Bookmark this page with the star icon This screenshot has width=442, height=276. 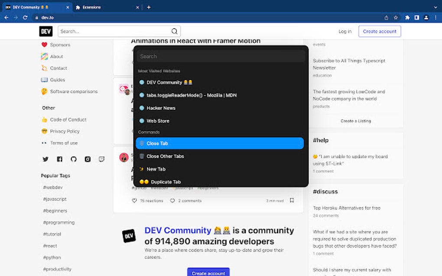coord(396,17)
